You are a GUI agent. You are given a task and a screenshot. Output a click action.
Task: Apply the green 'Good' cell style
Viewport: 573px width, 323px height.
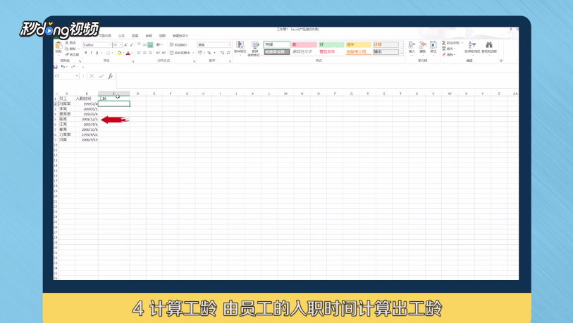[331, 44]
